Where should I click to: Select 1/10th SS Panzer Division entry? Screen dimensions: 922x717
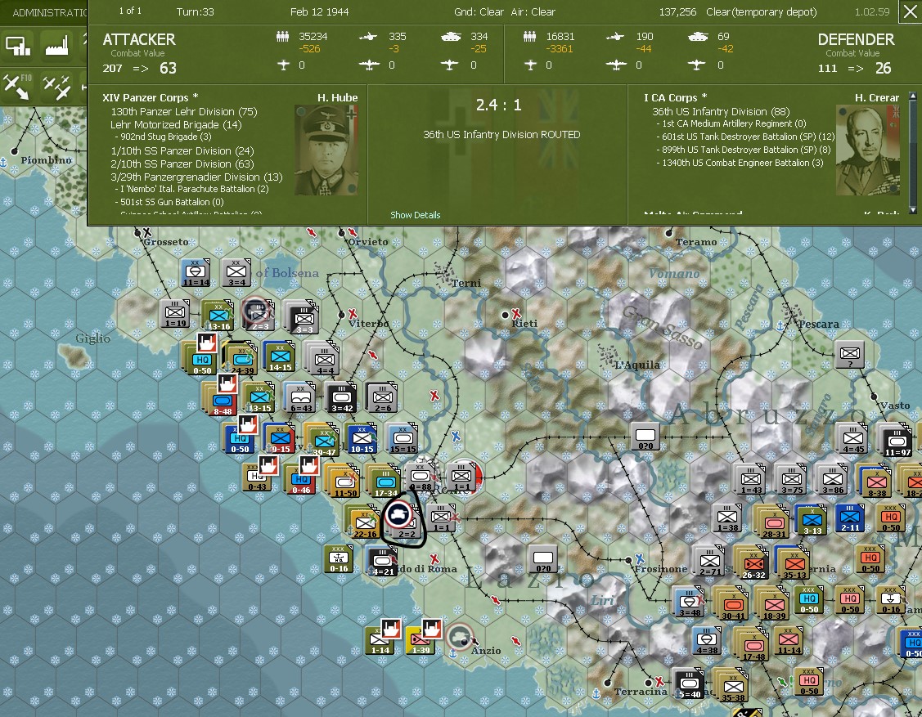pyautogui.click(x=182, y=151)
